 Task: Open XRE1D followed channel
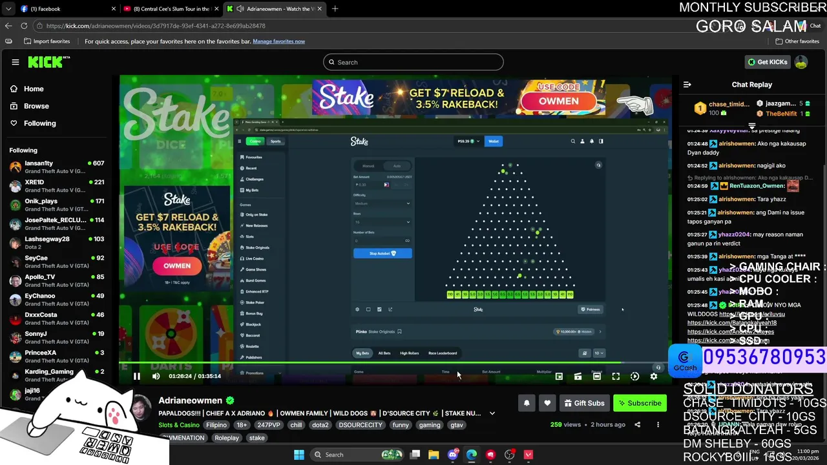coord(57,186)
